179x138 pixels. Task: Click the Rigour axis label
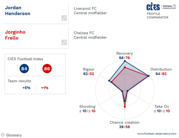(x=89, y=69)
